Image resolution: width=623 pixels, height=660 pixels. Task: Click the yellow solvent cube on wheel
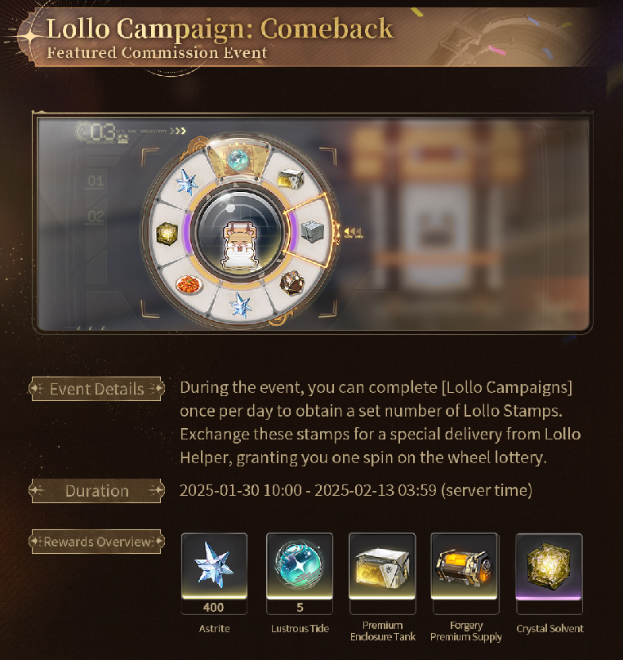click(167, 233)
